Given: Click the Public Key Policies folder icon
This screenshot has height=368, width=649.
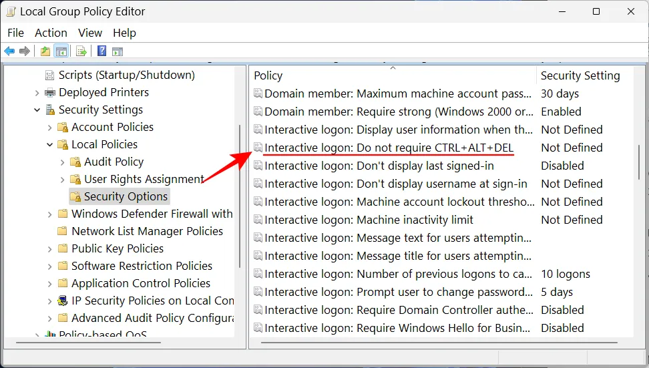Looking at the screenshot, I should click(63, 248).
